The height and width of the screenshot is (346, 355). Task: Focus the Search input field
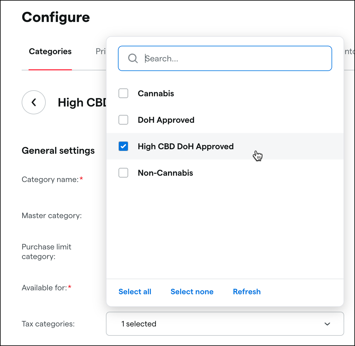pos(225,58)
